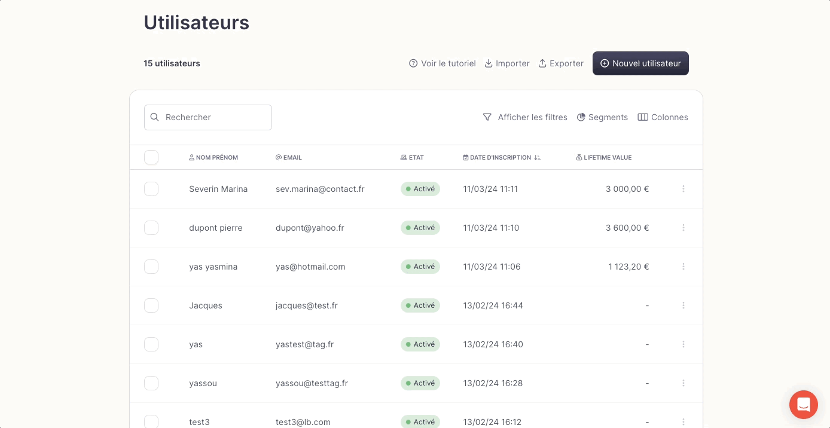Screen dimensions: 830x428
Task: Open the chat support bubble
Action: 804,405
